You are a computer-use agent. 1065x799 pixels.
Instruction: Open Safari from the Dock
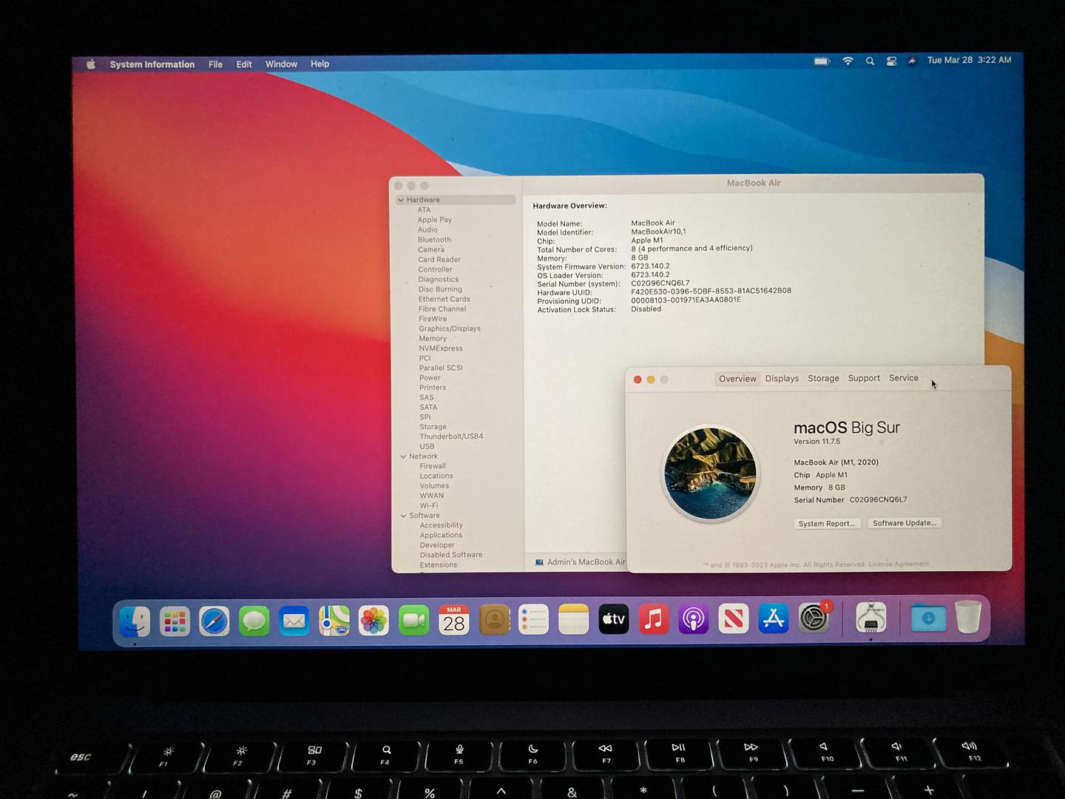[x=214, y=621]
